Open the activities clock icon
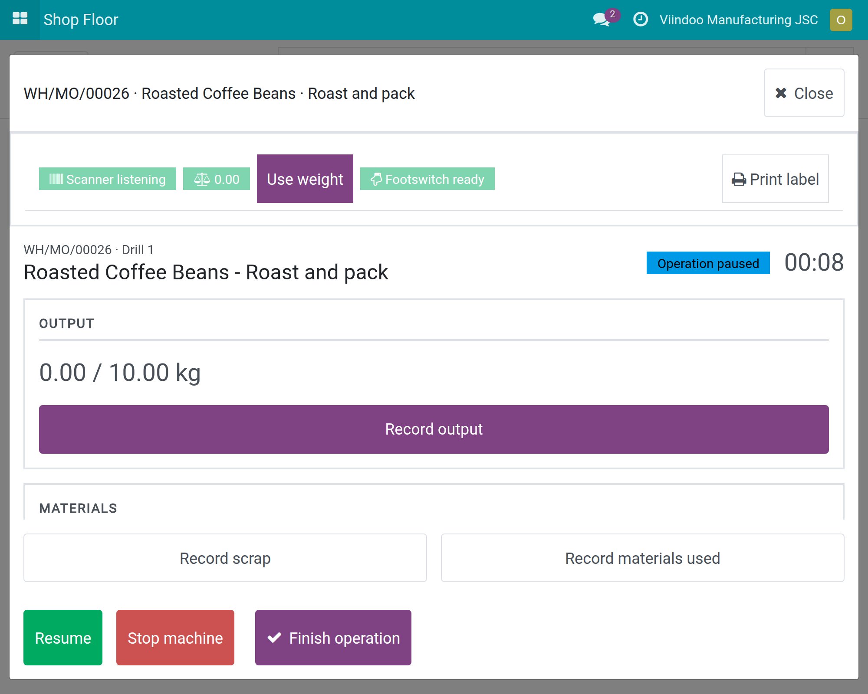This screenshot has height=694, width=868. [641, 20]
